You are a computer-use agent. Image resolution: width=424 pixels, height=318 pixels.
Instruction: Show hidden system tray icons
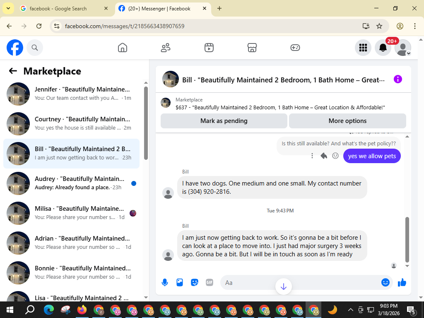(350, 310)
